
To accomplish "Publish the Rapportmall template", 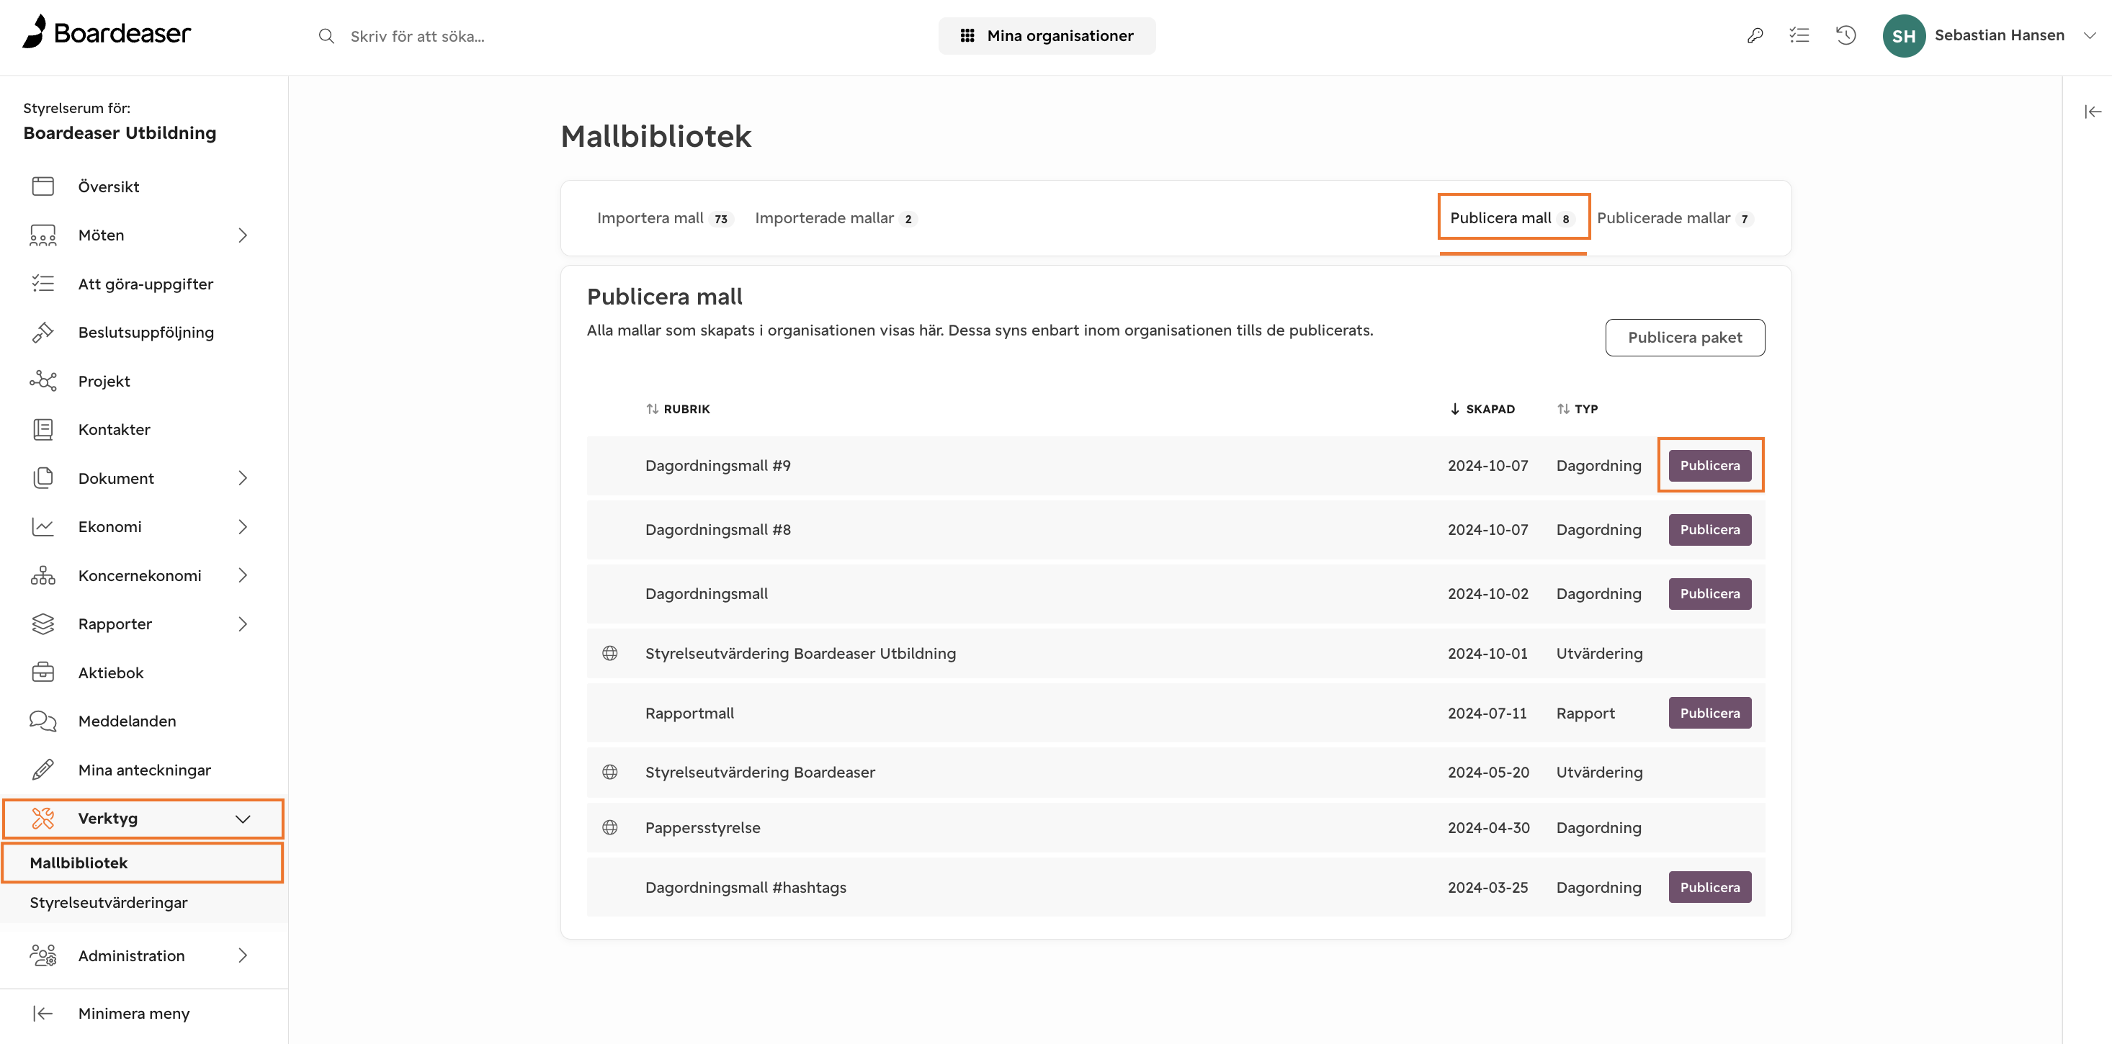I will [1709, 713].
